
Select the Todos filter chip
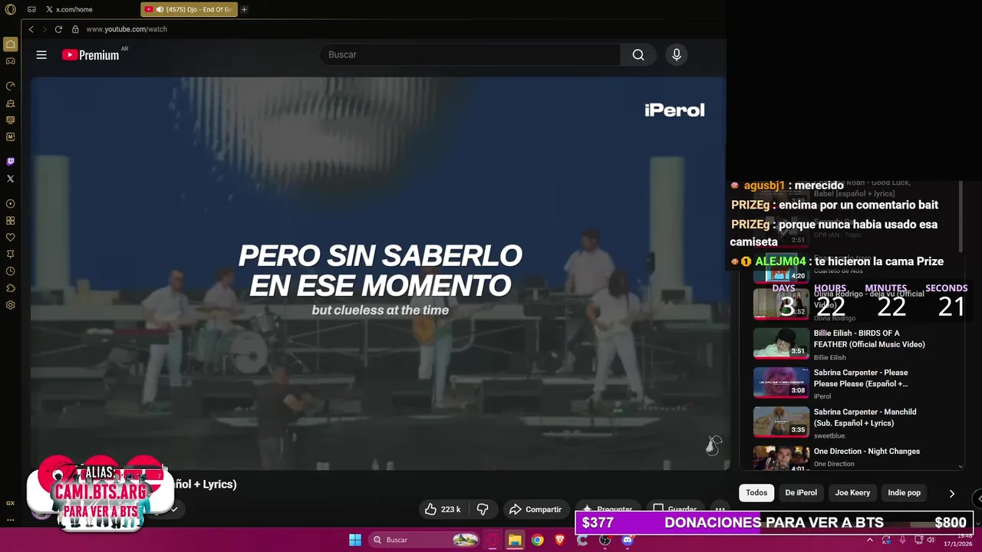pos(756,493)
